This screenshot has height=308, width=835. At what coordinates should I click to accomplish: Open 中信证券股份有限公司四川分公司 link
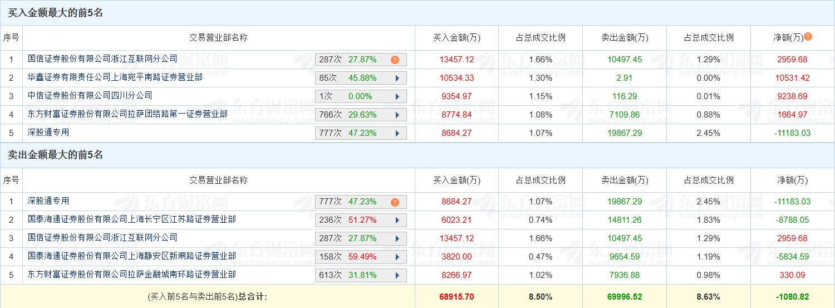click(90, 95)
